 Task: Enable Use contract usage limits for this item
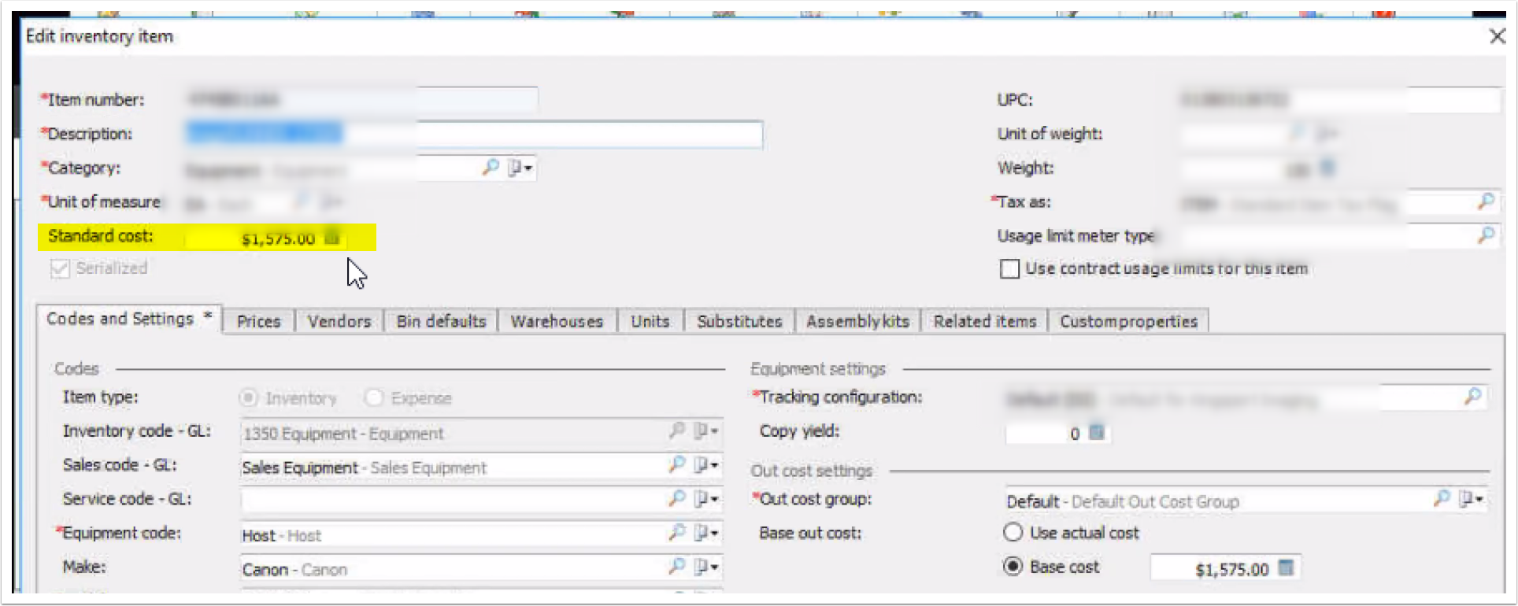pos(1009,269)
